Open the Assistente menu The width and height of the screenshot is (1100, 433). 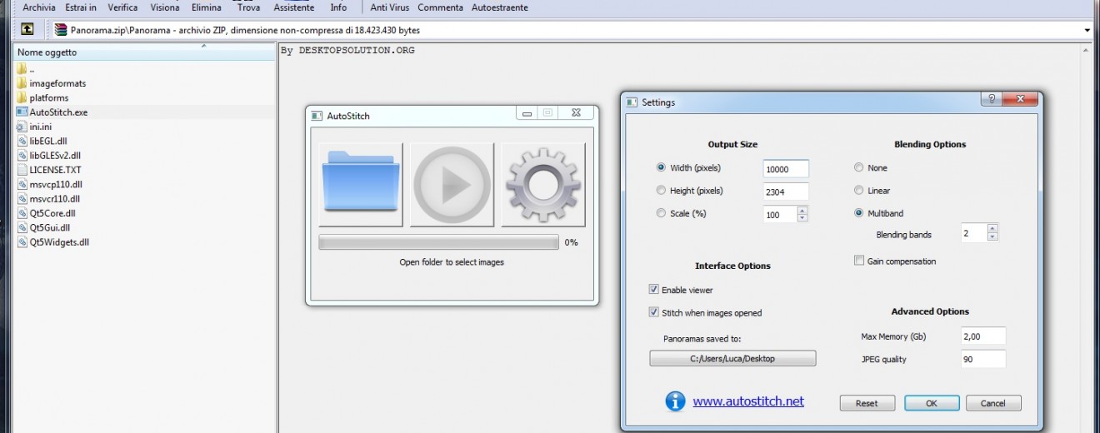click(293, 7)
